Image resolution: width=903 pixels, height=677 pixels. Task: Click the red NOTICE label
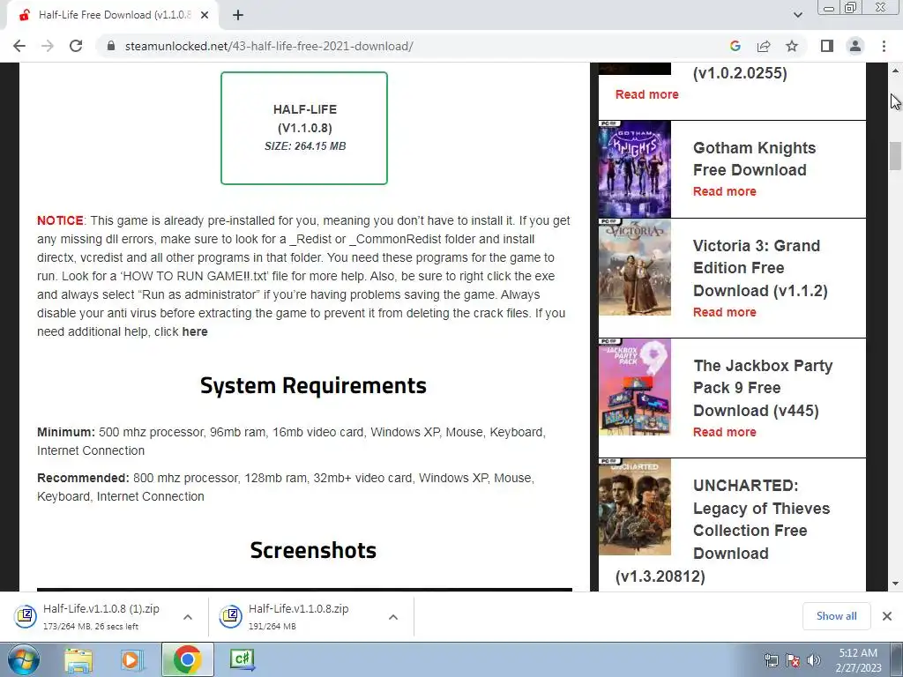coord(60,220)
